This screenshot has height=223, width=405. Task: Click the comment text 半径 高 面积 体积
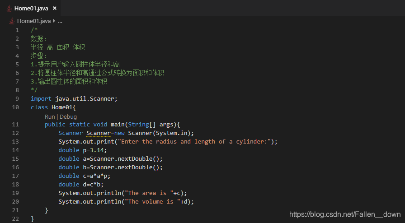pos(58,47)
